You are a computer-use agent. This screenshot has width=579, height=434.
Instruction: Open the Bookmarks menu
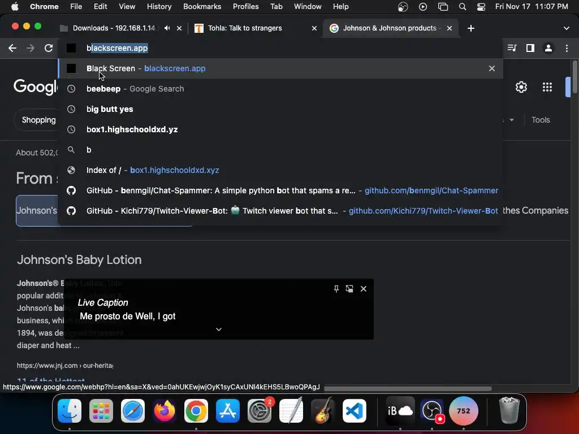202,6
